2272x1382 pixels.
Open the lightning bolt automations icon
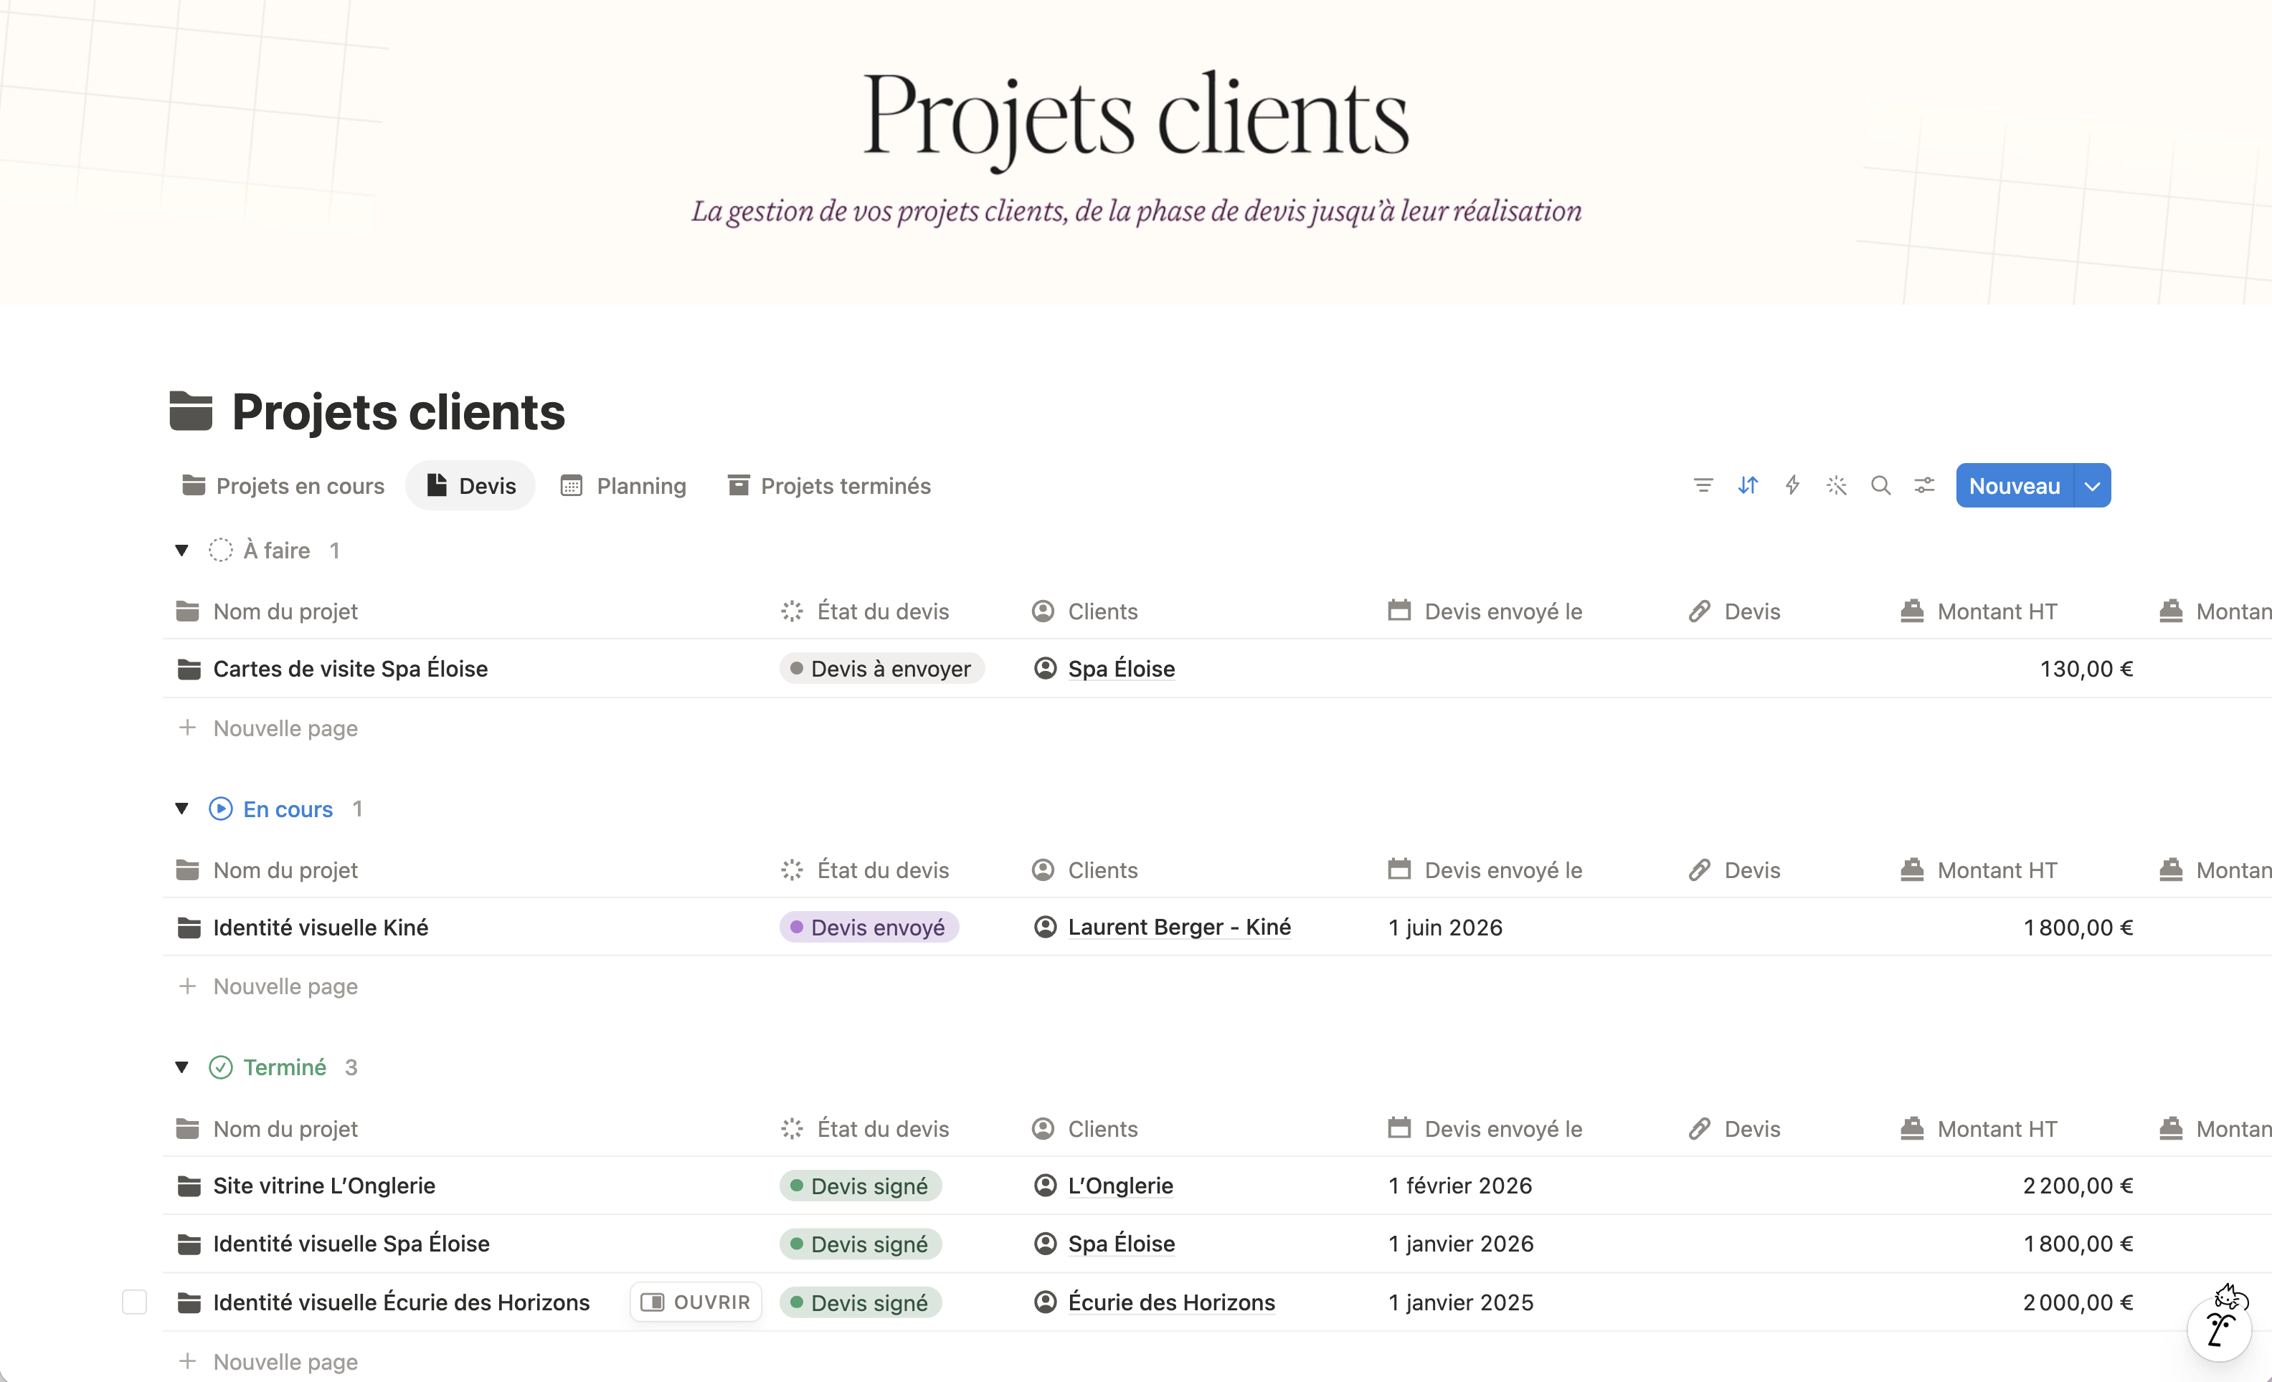1791,485
